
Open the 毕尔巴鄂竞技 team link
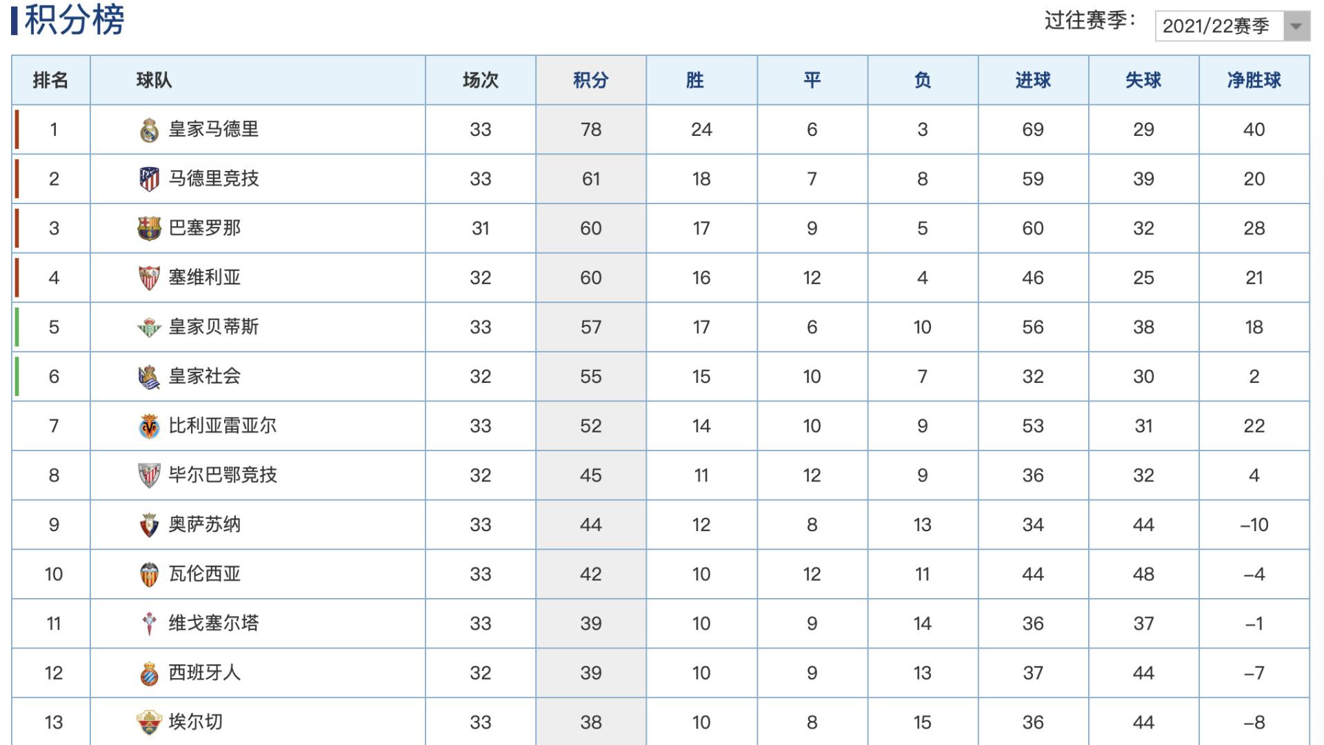(x=223, y=475)
